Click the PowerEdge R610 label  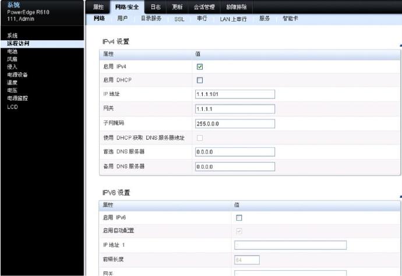click(28, 12)
